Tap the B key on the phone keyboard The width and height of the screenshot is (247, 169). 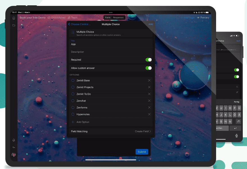(x=221, y=121)
